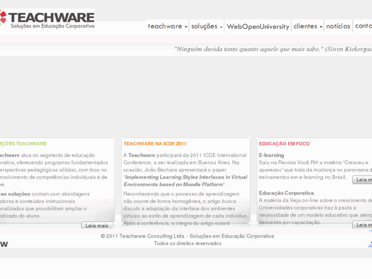
Task: Click Leia mais under Soluções Teachware
Action: [x=97, y=225]
